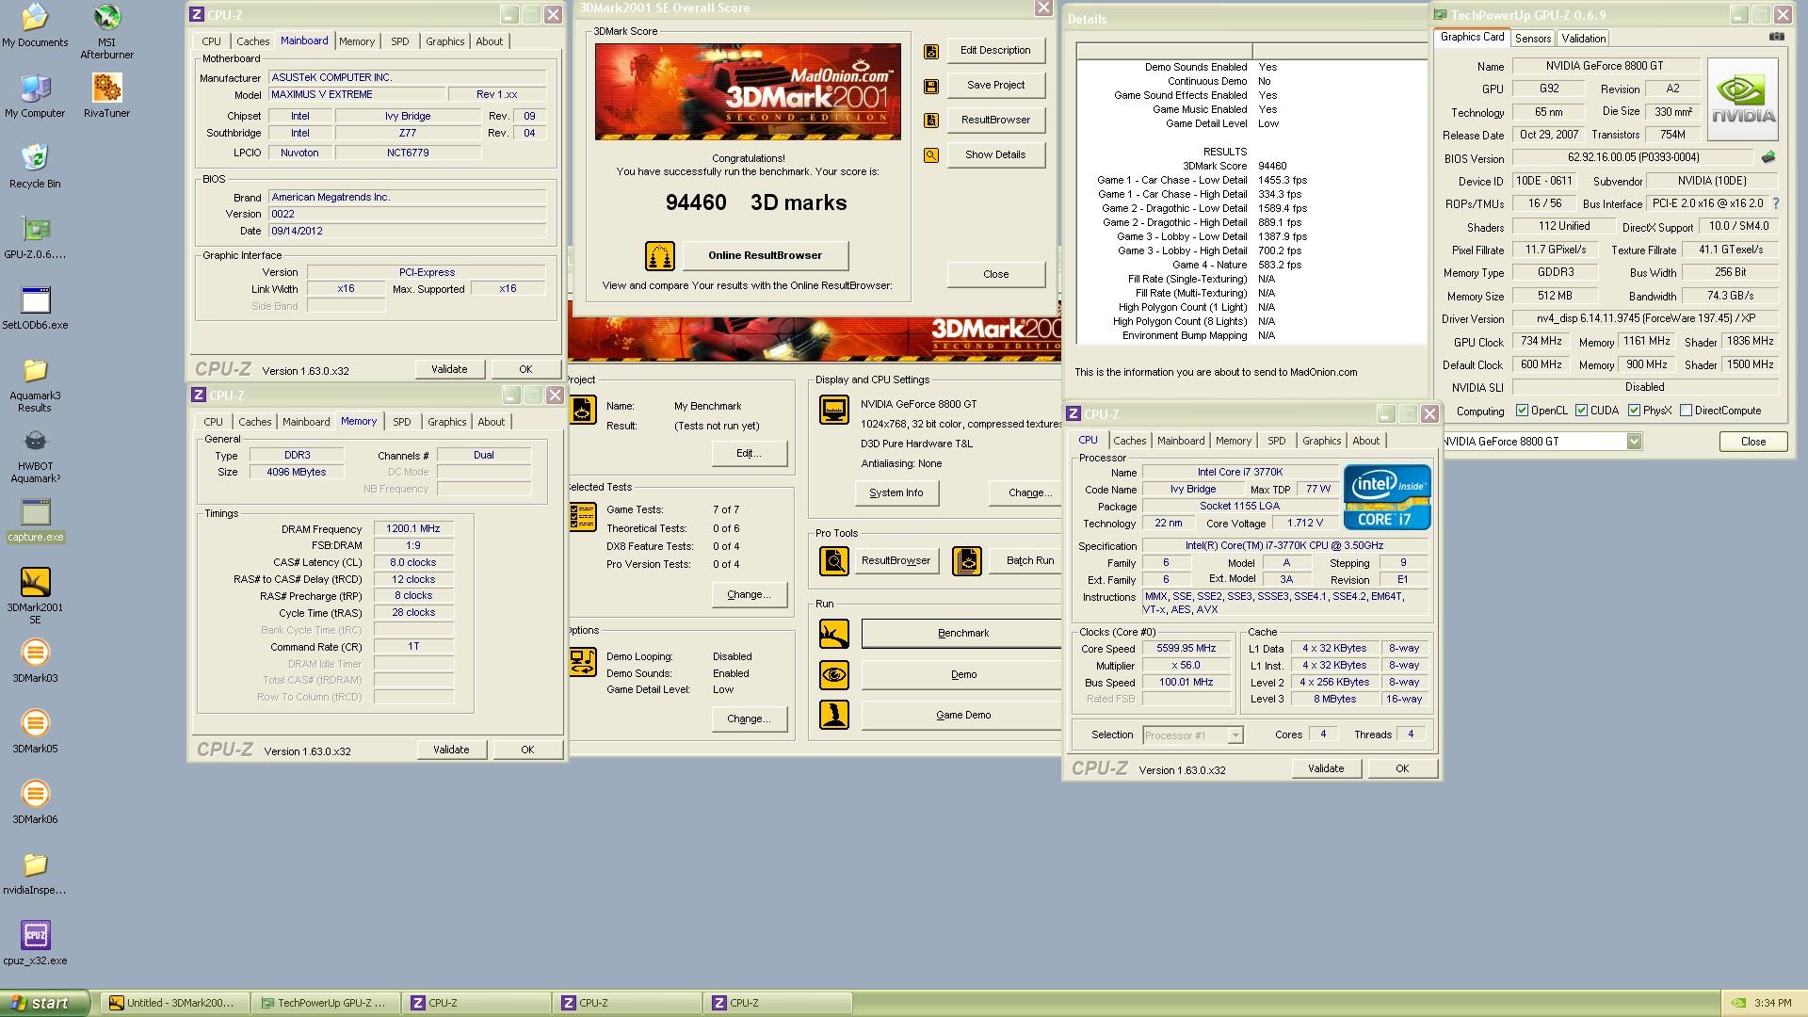Click OK in the CPU-tab CPU-Z window
This screenshot has width=1808, height=1017.
[1401, 768]
